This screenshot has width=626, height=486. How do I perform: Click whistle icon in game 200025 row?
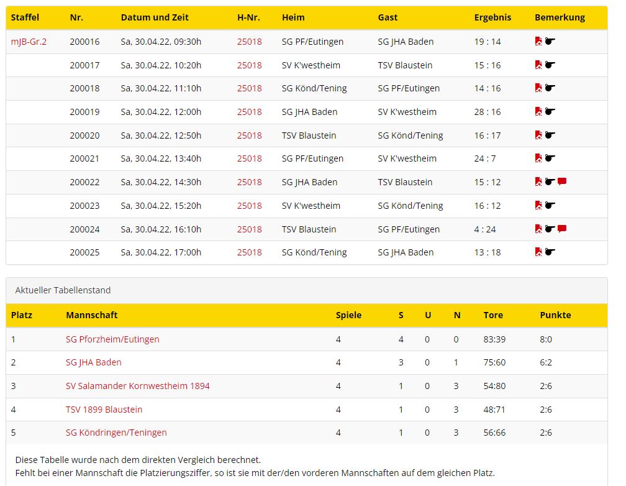tap(550, 252)
